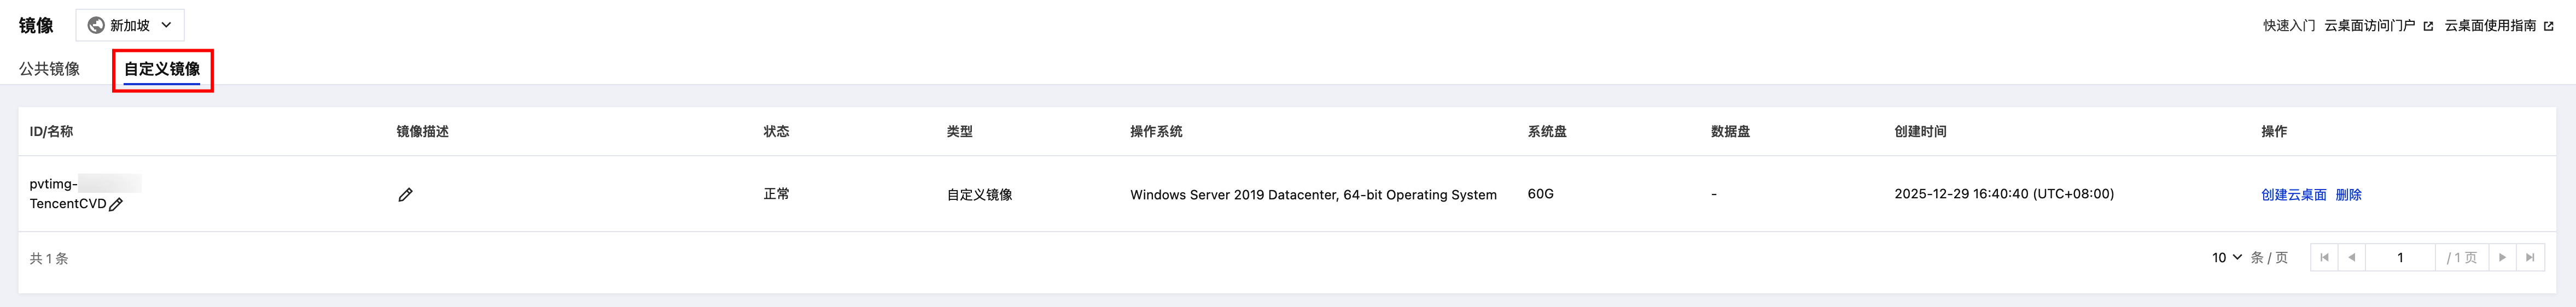Screen dimensions: 2576x307
Task: Open the 云桌面使用指南 link
Action: point(2490,26)
